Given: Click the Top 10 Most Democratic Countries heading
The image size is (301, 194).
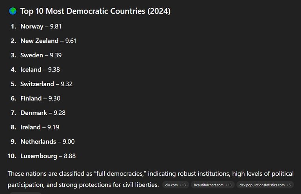Looking at the screenshot, I should click(95, 11).
